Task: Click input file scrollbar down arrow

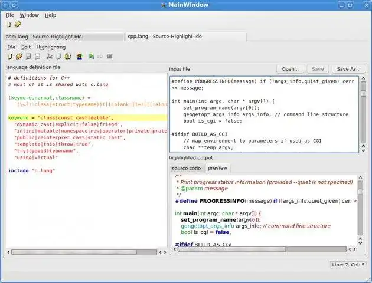Action: coord(363,150)
